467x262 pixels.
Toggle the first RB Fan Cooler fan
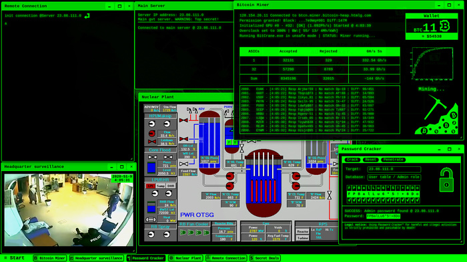coord(183,232)
